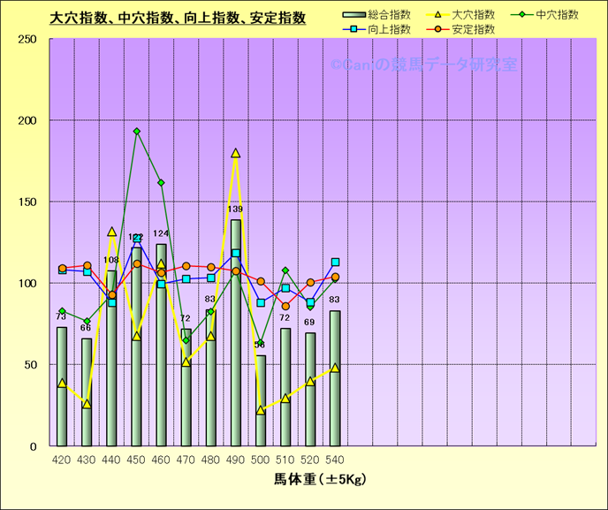Click the 250 y-axis label

pos(27,39)
